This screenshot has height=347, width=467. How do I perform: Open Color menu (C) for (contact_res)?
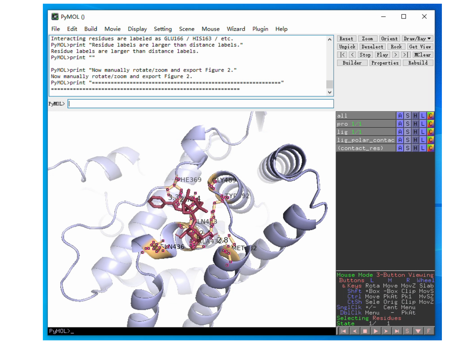430,148
